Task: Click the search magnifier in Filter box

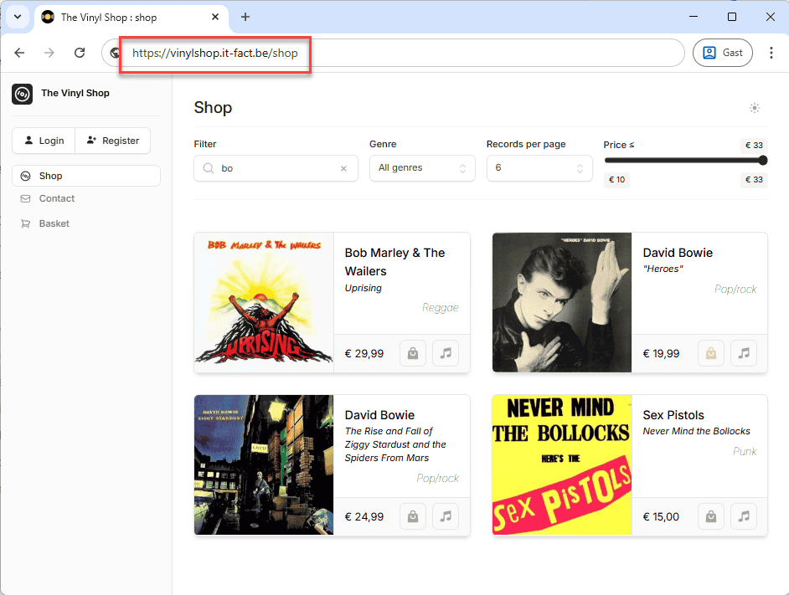Action: pyautogui.click(x=209, y=168)
